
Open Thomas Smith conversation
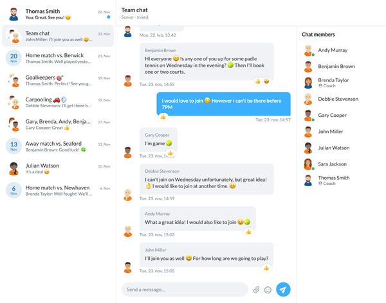click(x=58, y=14)
